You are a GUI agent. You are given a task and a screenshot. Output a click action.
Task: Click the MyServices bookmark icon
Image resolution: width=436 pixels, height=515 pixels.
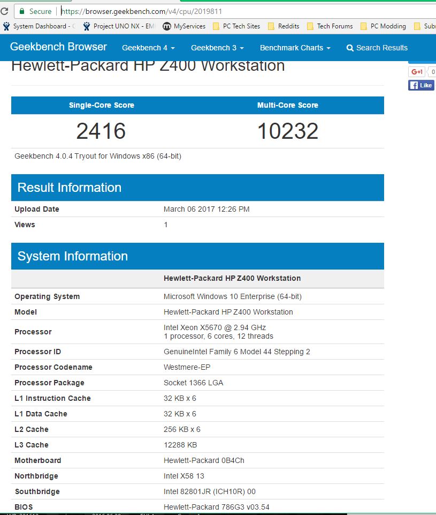click(167, 26)
